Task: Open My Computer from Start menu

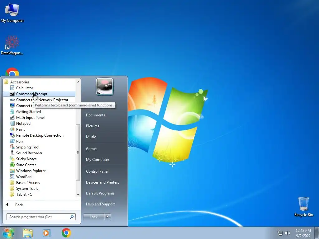Action: (98, 160)
